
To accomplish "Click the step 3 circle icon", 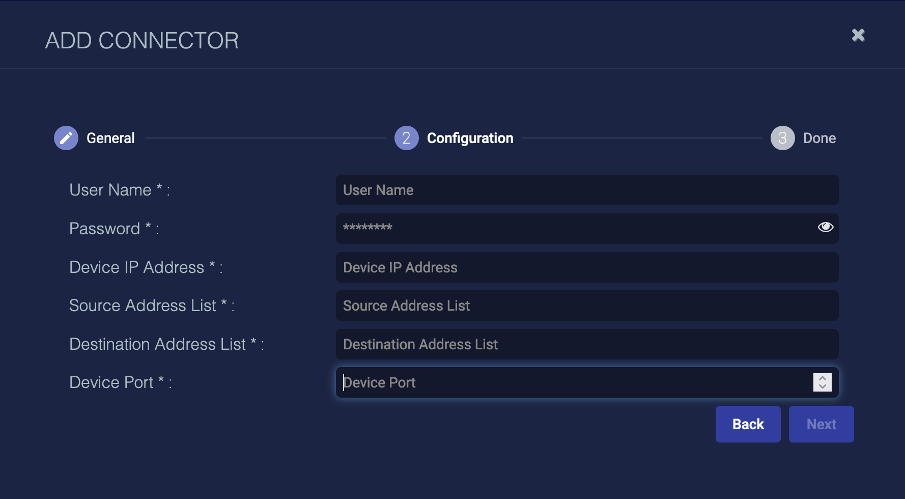I will pos(782,138).
